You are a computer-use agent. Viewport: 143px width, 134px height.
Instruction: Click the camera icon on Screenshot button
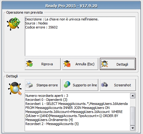[x=104, y=84]
